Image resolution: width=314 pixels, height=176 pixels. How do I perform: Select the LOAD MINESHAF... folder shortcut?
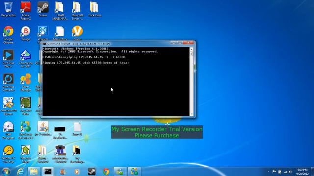(x=60, y=11)
